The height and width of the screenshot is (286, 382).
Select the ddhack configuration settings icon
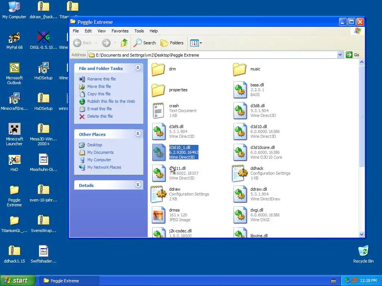(239, 174)
